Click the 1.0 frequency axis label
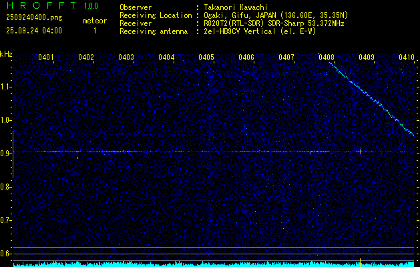420x267 pixels. point(5,120)
